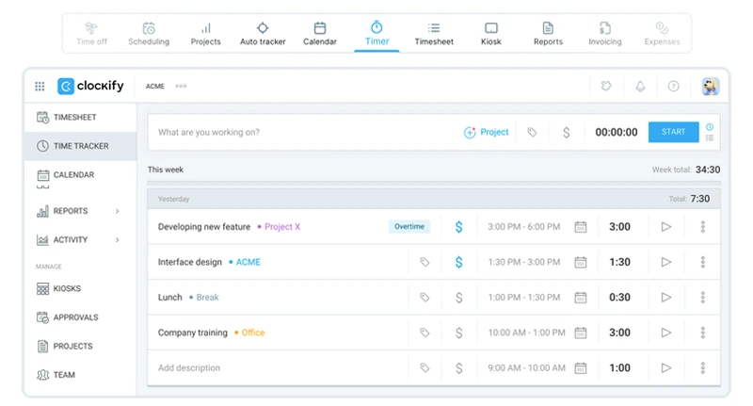
Task: Open more options for the 9:00 AM entry
Action: 702,368
